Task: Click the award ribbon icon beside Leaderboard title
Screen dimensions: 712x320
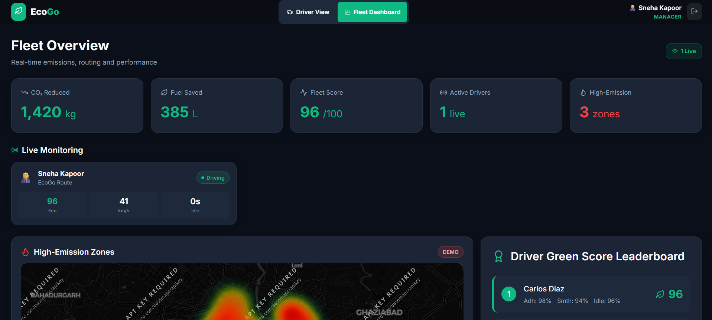Action: click(498, 257)
